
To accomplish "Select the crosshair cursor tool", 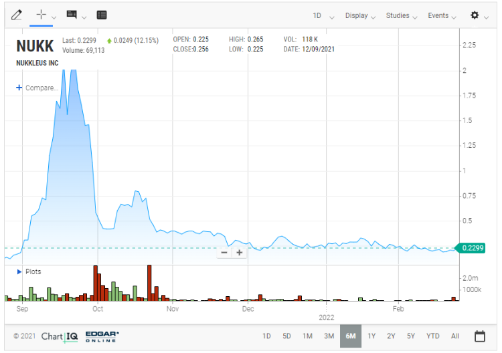I will 41,15.
